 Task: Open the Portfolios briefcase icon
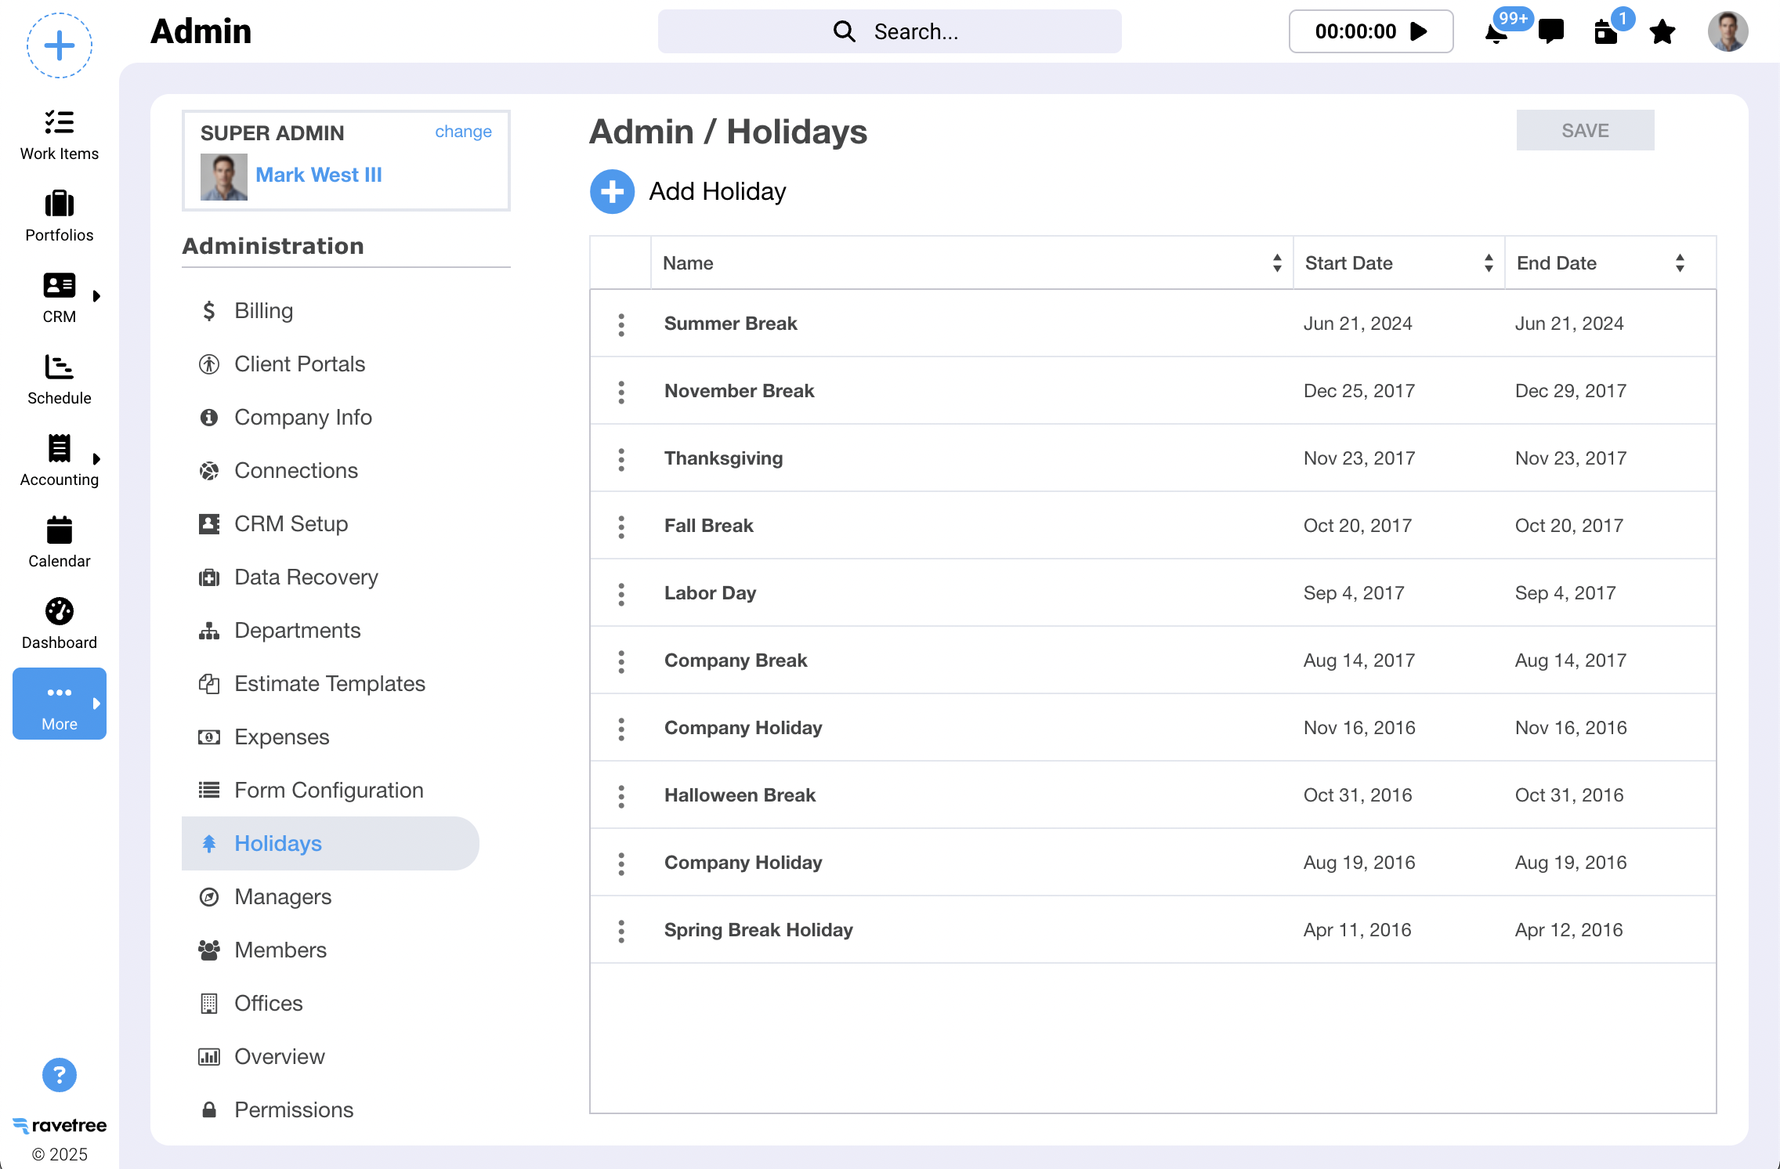(x=59, y=204)
